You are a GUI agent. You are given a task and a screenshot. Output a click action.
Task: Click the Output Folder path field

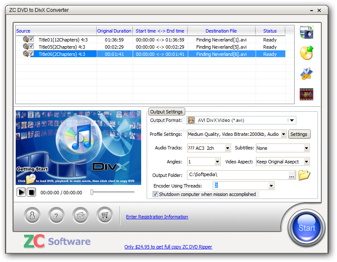tap(238, 175)
